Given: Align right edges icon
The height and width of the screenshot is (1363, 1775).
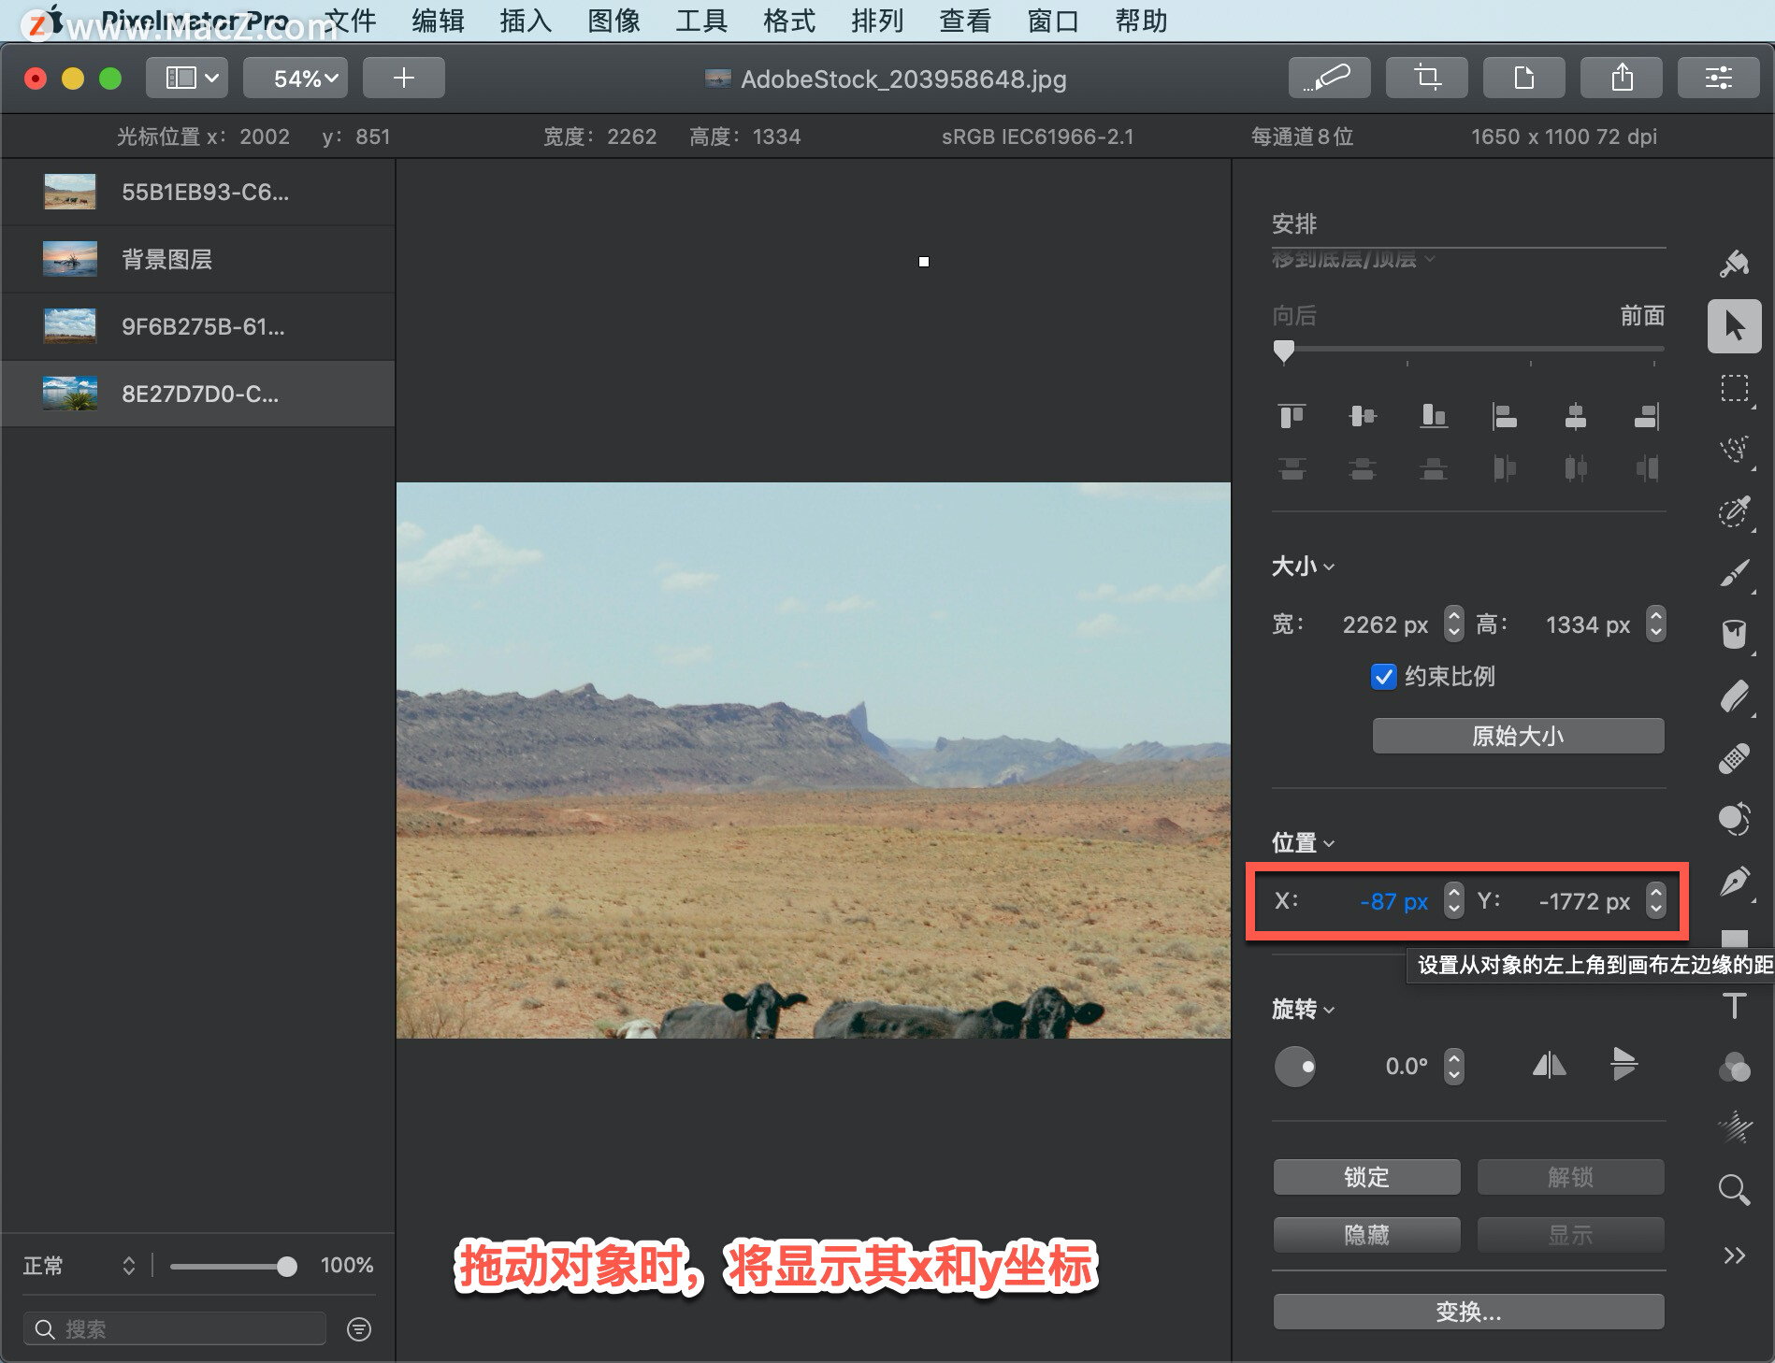Looking at the screenshot, I should [x=1647, y=416].
